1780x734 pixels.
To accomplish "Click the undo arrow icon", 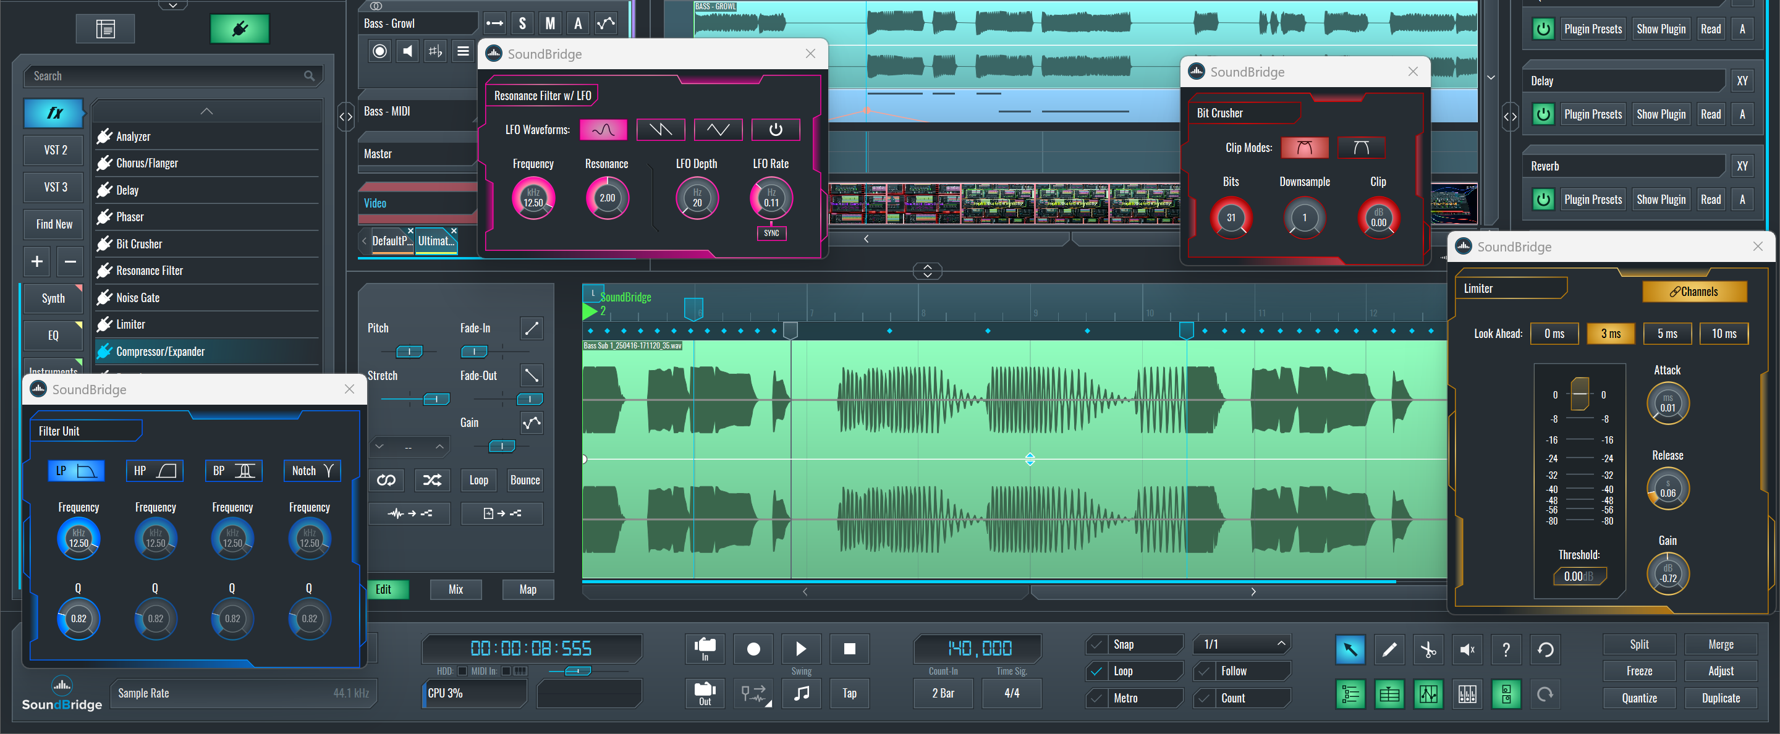I will pyautogui.click(x=1545, y=650).
